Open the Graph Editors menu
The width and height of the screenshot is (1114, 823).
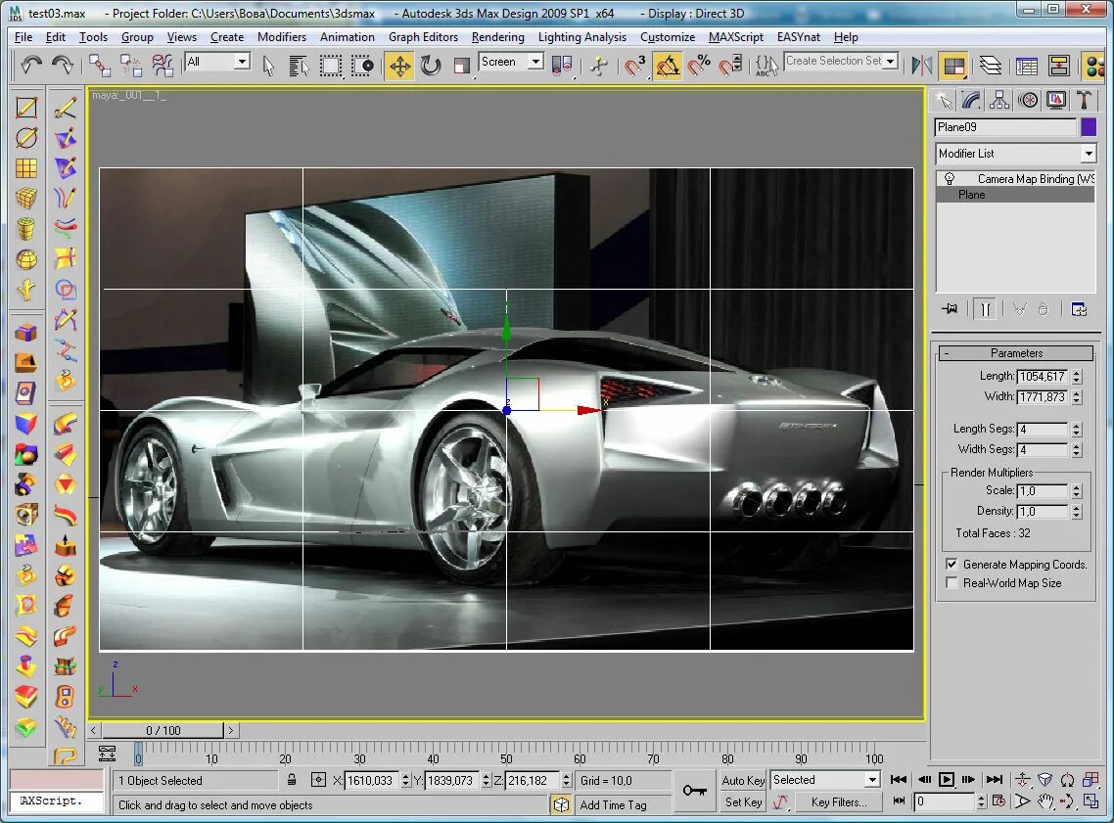(424, 37)
